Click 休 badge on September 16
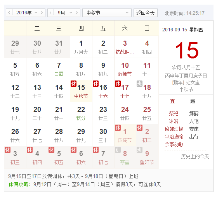217x197 pixels. pos(96,84)
